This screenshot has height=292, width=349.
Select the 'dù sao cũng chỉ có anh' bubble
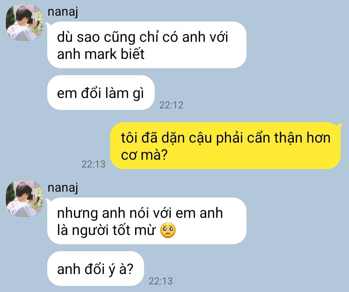point(147,45)
